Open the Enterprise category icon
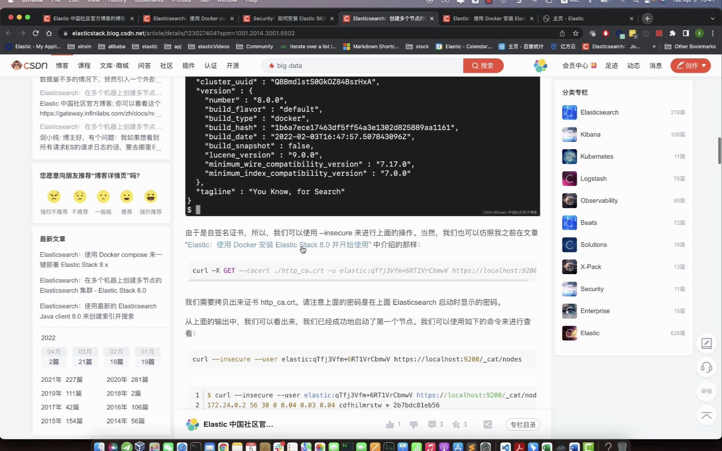The height and width of the screenshot is (451, 722). tap(569, 311)
